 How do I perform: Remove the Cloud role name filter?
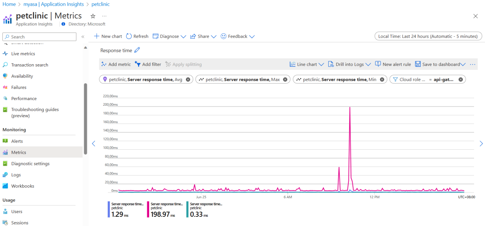pyautogui.click(x=460, y=80)
